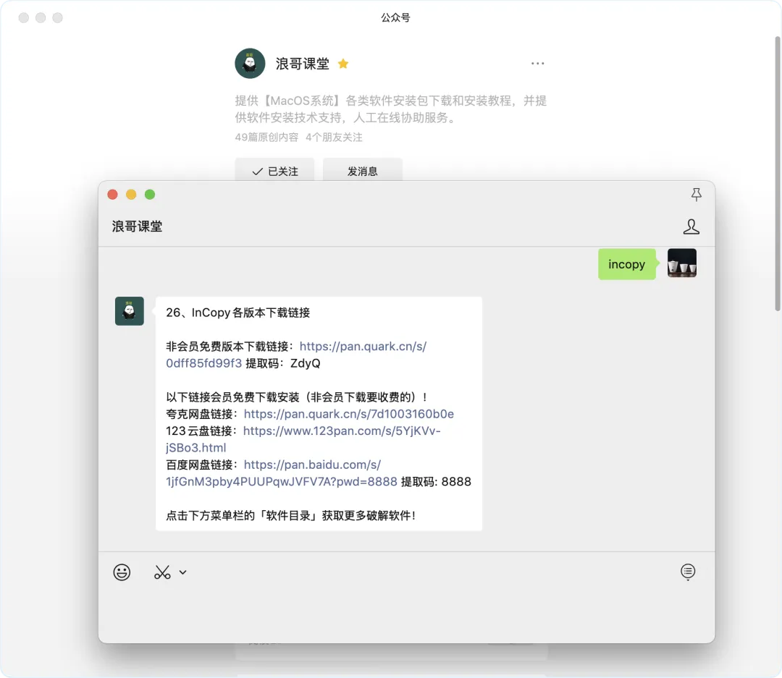This screenshot has height=678, width=782.
Task: Click the 发消息 button
Action: pos(363,171)
